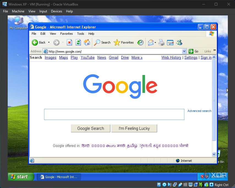This screenshot has height=188, width=235.
Task: Click the I'm Feeling Lucky button
Action: tap(134, 128)
